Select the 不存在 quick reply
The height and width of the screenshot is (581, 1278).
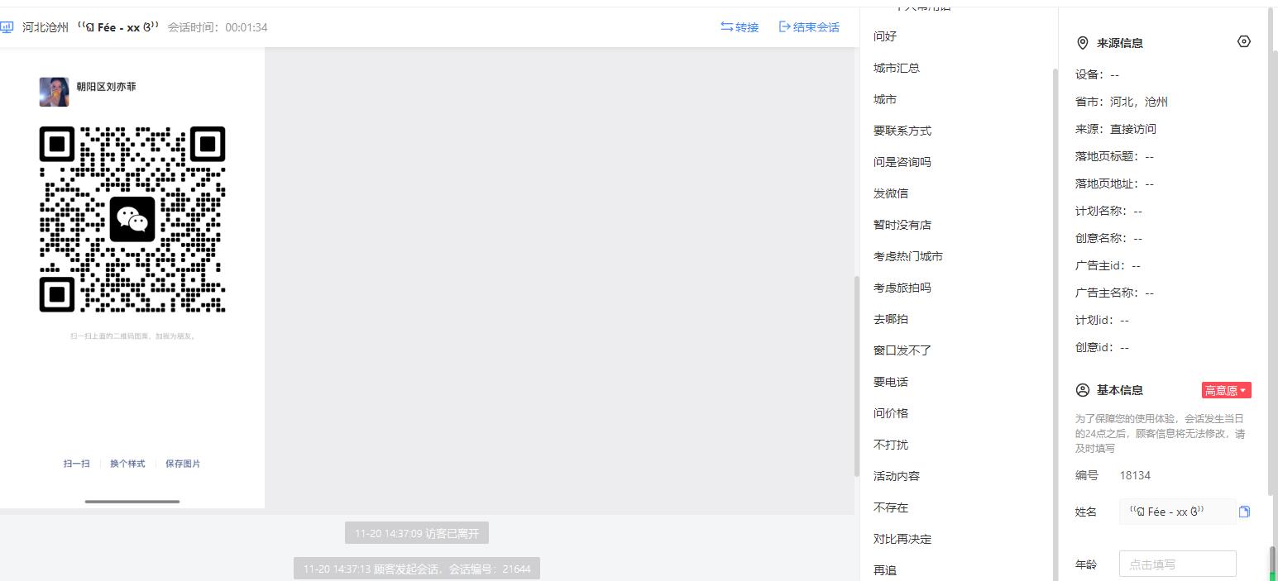[891, 507]
